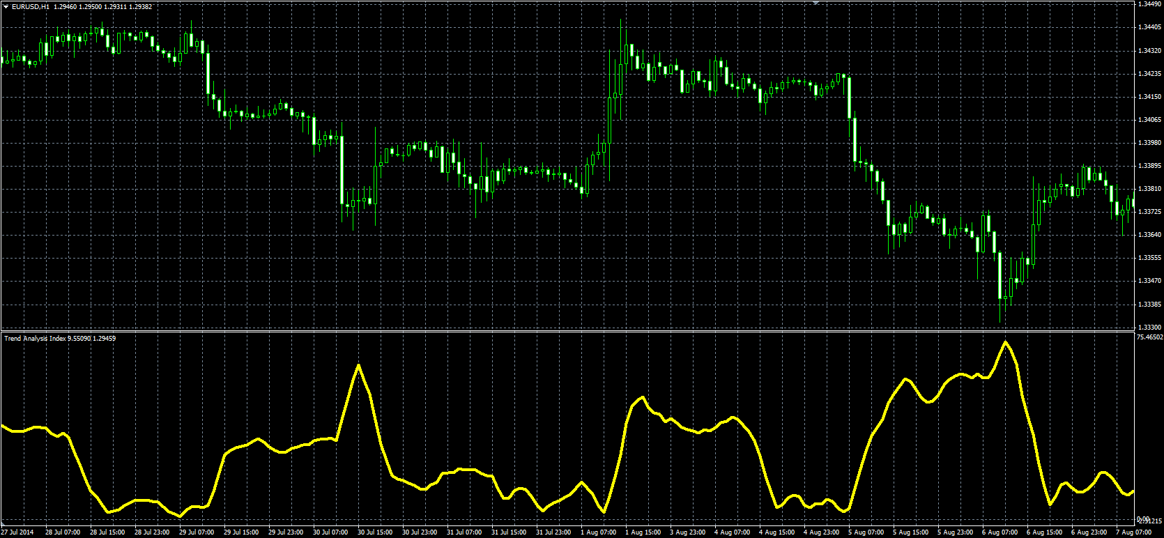Click the 4 Aug 15:00 time label
Image resolution: width=1164 pixels, height=538 pixels.
pyautogui.click(x=776, y=532)
